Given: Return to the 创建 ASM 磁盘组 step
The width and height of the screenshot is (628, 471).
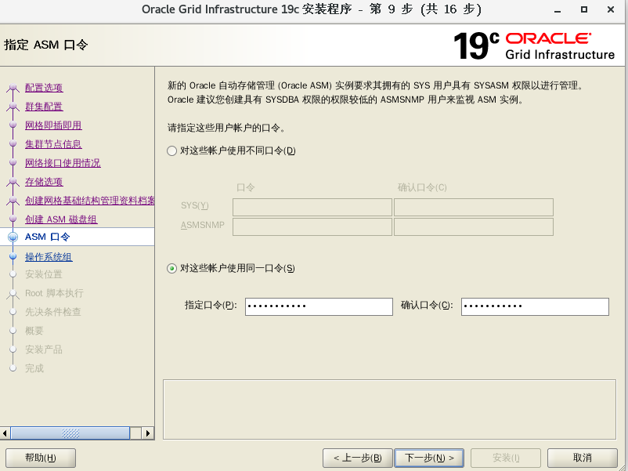Looking at the screenshot, I should (x=61, y=219).
